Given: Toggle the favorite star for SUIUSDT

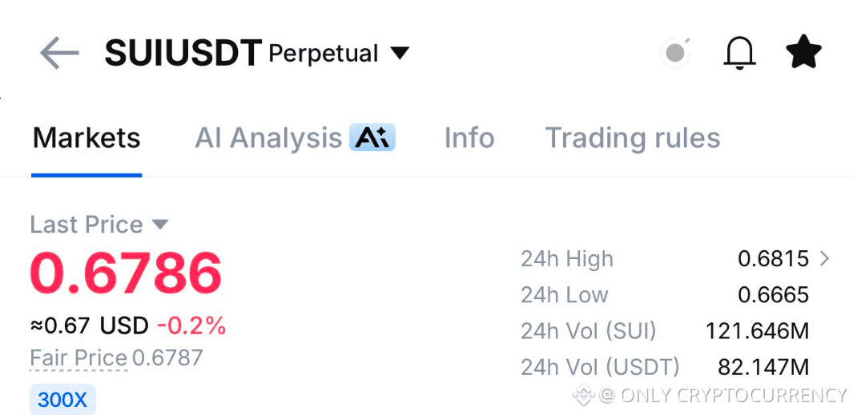Looking at the screenshot, I should (803, 52).
